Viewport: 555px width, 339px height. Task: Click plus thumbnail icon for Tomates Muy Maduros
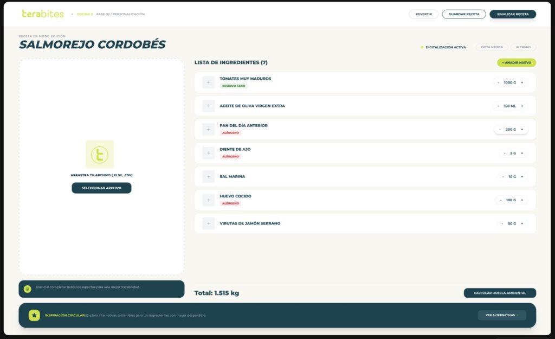pyautogui.click(x=208, y=82)
